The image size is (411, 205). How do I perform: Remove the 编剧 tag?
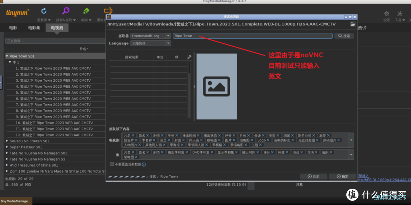click(331, 152)
